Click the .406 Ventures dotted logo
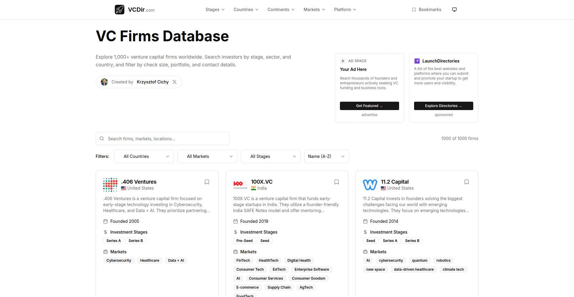Screen dimensions: 574x297 (110, 185)
